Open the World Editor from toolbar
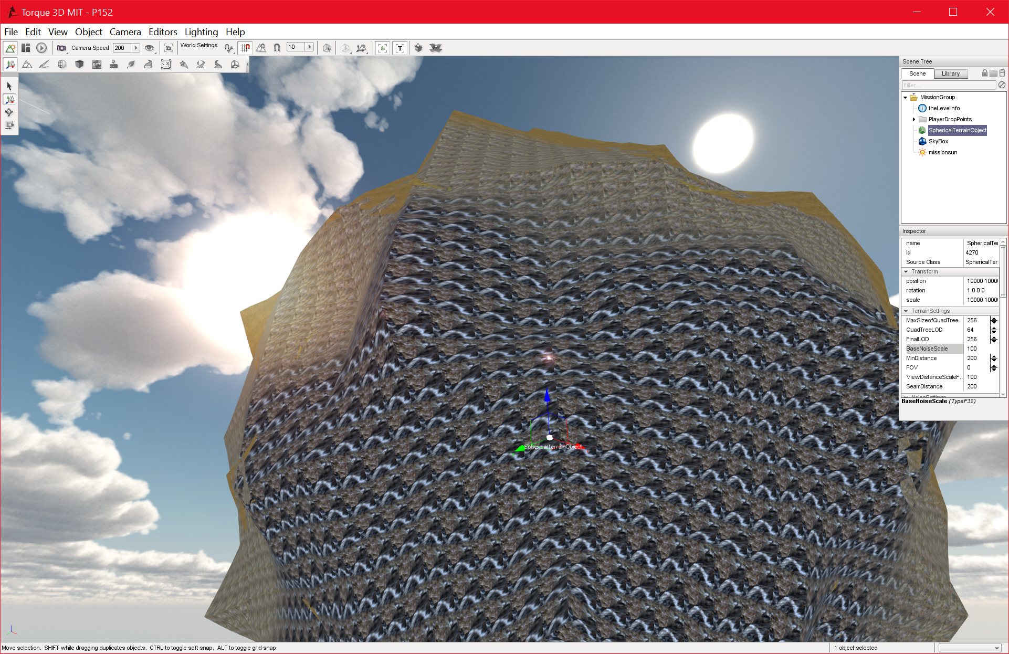Image resolution: width=1009 pixels, height=654 pixels. [x=10, y=48]
